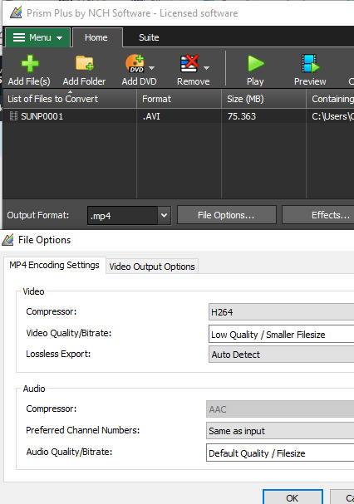The image size is (354, 504).
Task: Click the Add File(s) green plus icon
Action: point(30,63)
